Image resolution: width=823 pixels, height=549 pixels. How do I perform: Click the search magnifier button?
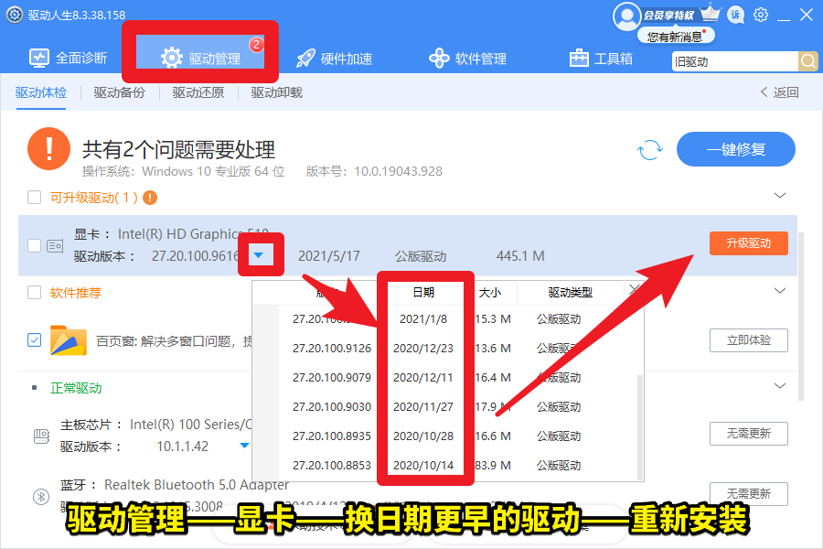tap(808, 61)
